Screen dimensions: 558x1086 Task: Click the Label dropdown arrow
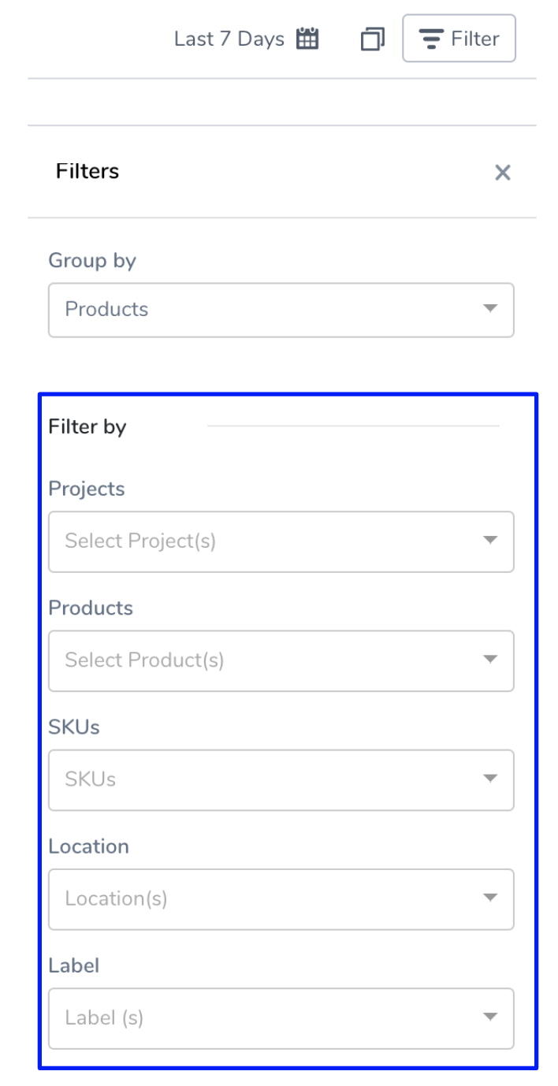pyautogui.click(x=490, y=1017)
